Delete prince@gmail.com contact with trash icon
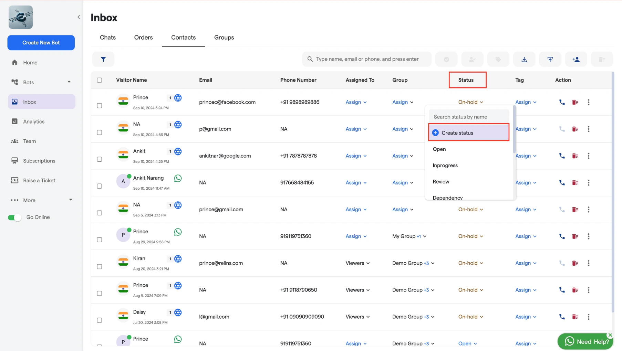 [x=575, y=210]
